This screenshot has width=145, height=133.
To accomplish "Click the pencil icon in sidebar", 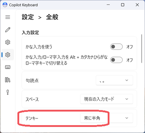I will coord(8,30).
